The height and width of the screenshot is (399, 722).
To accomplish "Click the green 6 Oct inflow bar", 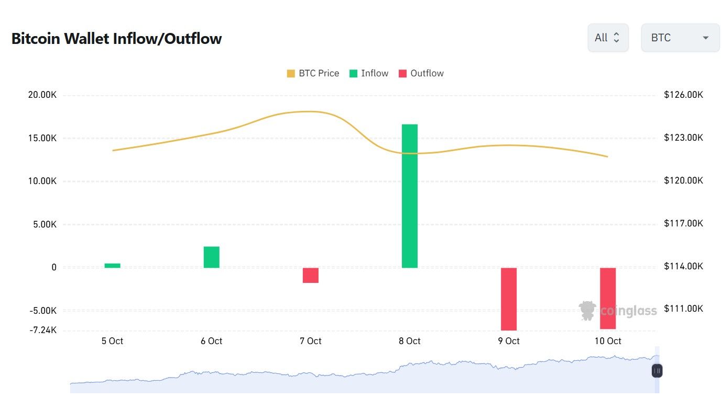I will pos(211,257).
